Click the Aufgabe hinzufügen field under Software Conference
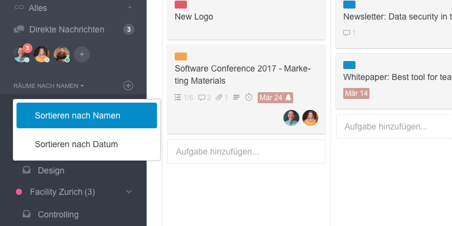 247,151
